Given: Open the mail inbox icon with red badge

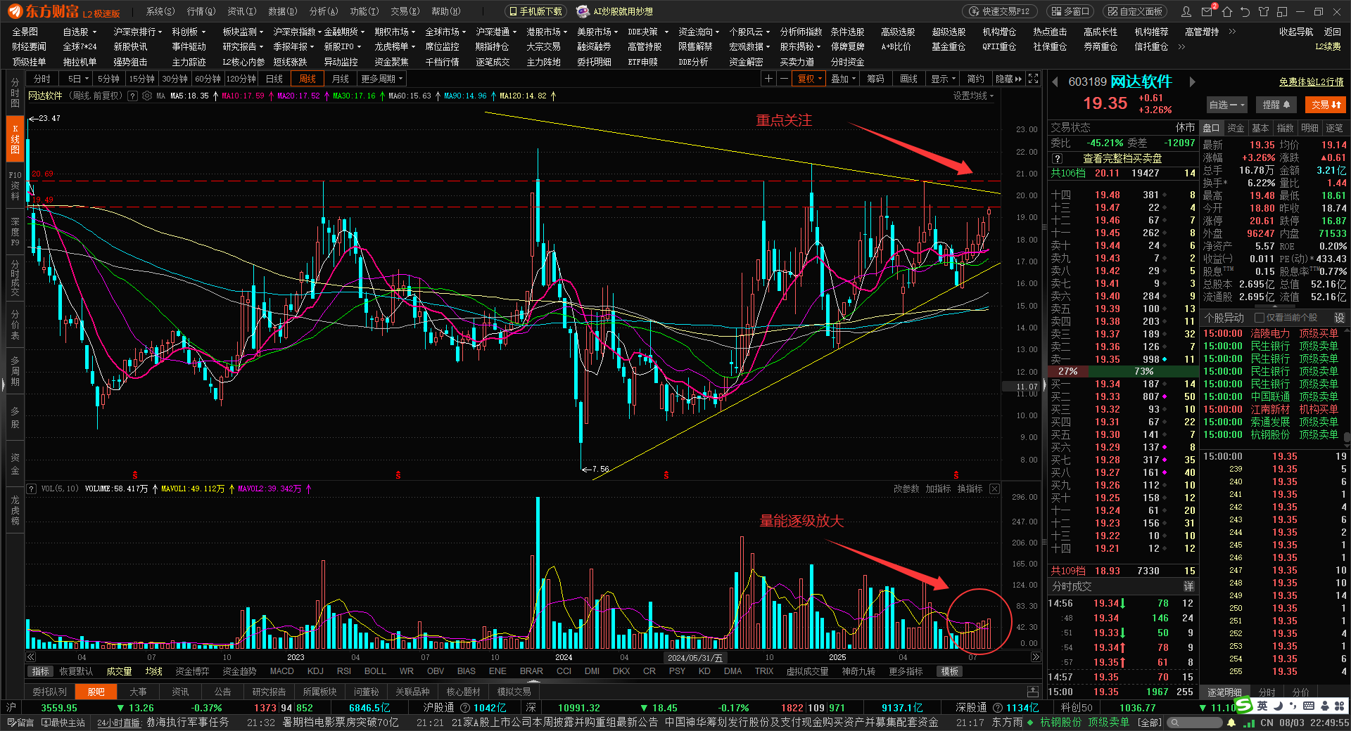Looking at the screenshot, I should pyautogui.click(x=1207, y=11).
